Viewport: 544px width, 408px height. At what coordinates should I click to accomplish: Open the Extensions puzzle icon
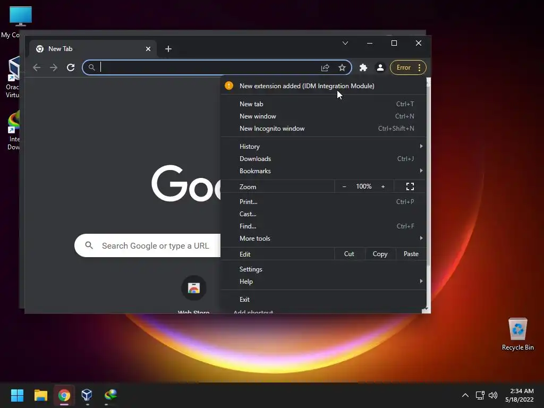[363, 67]
